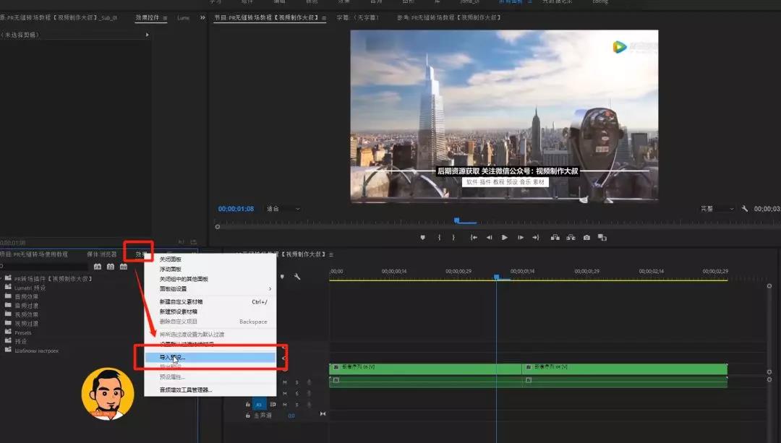Open comparison view icon next to camera

tap(602, 238)
